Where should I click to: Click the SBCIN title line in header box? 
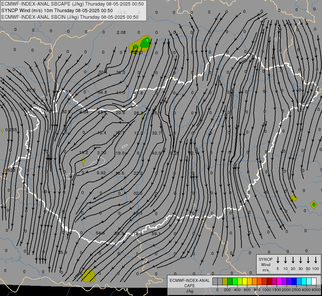70,17
